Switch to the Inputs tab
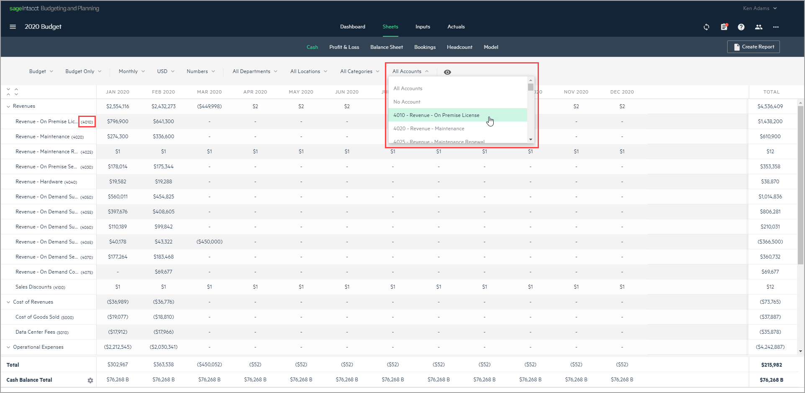The image size is (805, 393). (x=423, y=27)
